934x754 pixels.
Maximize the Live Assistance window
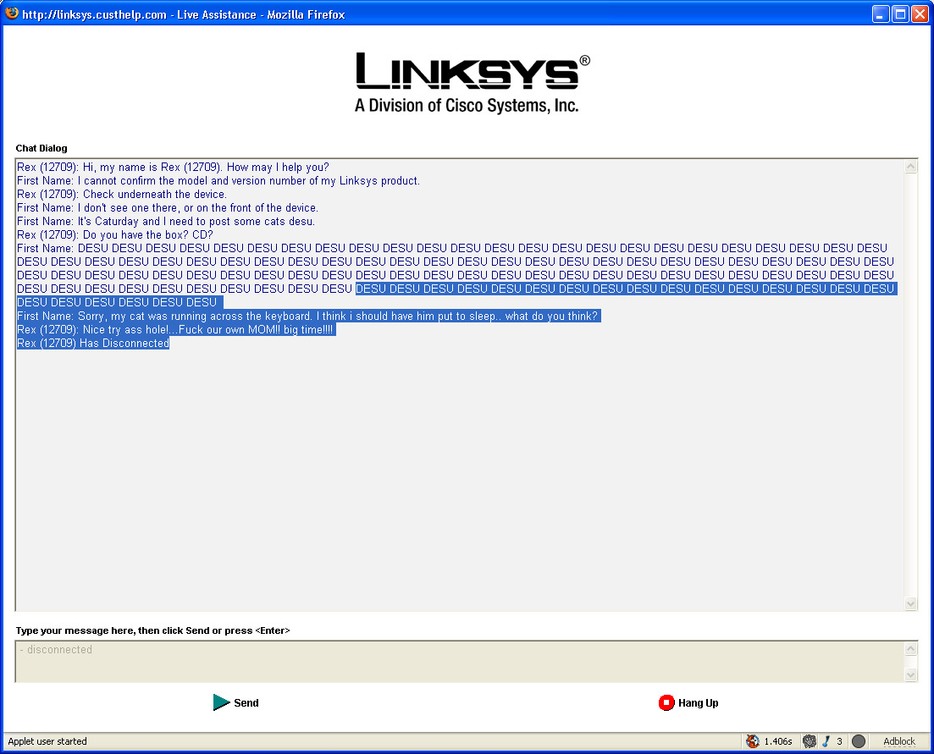(900, 14)
